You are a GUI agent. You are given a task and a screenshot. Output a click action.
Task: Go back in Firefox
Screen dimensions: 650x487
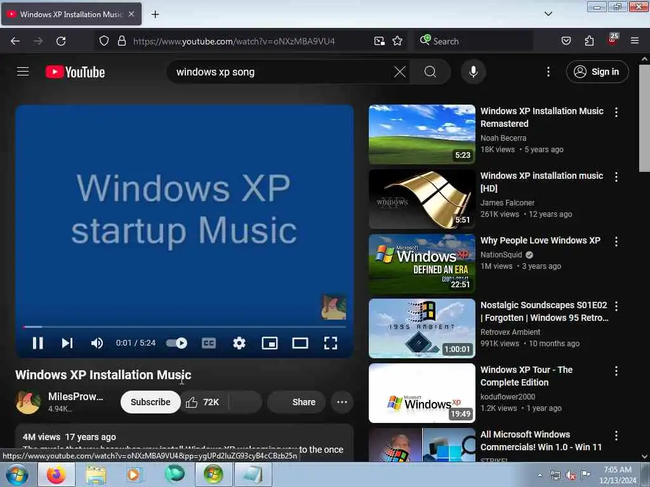[x=15, y=41]
